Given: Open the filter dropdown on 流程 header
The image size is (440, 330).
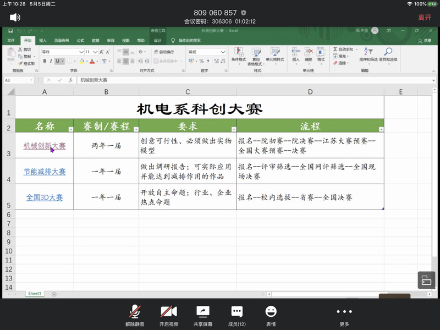Looking at the screenshot, I should pyautogui.click(x=381, y=129).
